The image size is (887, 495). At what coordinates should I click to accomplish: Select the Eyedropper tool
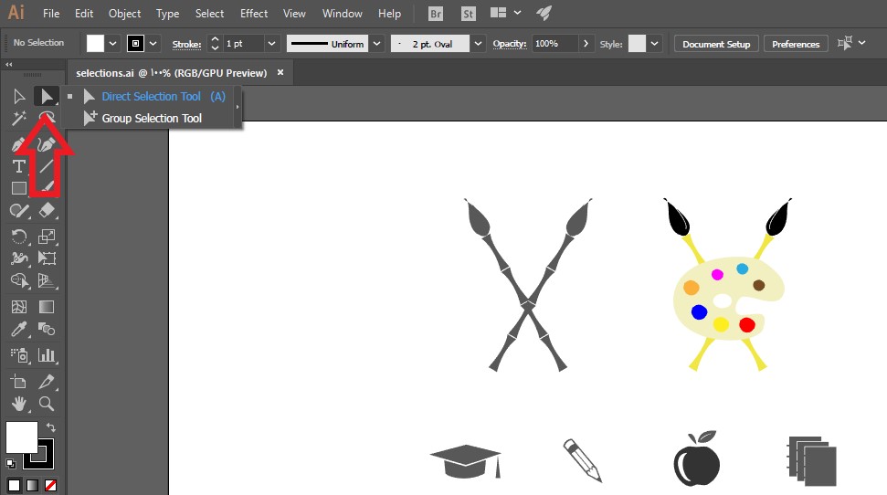pos(18,330)
